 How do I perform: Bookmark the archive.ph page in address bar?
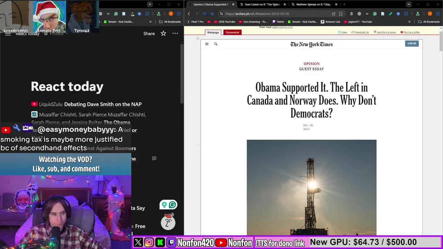point(341,14)
